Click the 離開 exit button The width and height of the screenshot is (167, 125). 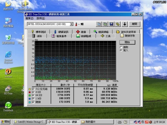(x=135, y=24)
